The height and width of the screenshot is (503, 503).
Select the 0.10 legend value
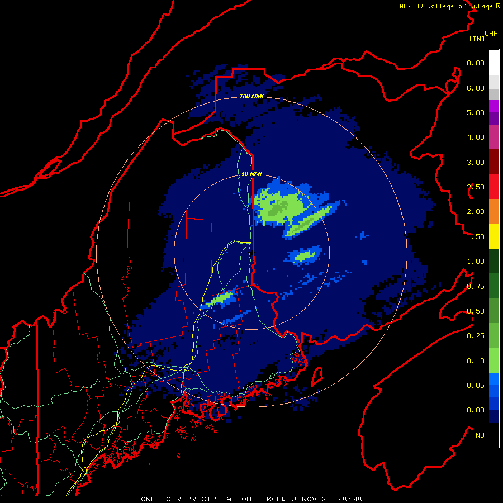476,361
